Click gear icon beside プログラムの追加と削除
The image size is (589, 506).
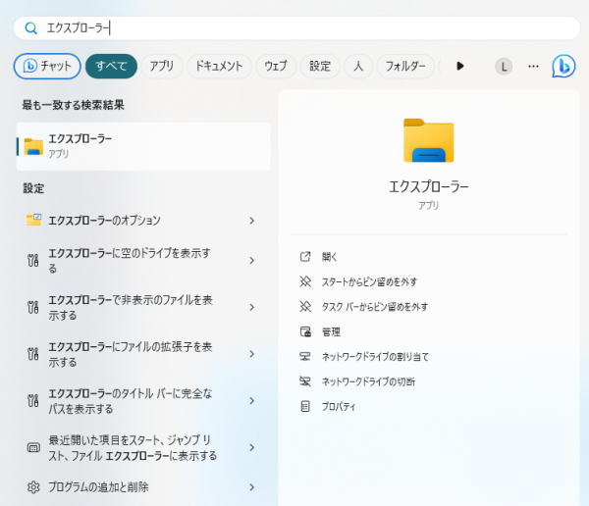pos(33,487)
